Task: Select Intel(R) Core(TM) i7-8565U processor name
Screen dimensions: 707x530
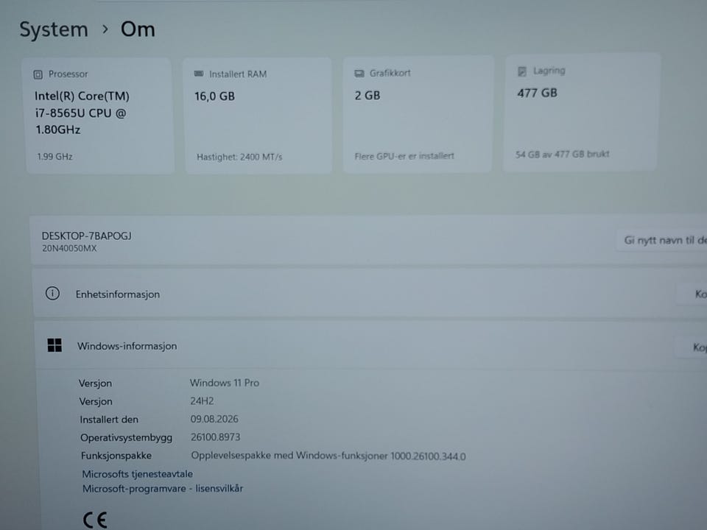Action: (82, 113)
